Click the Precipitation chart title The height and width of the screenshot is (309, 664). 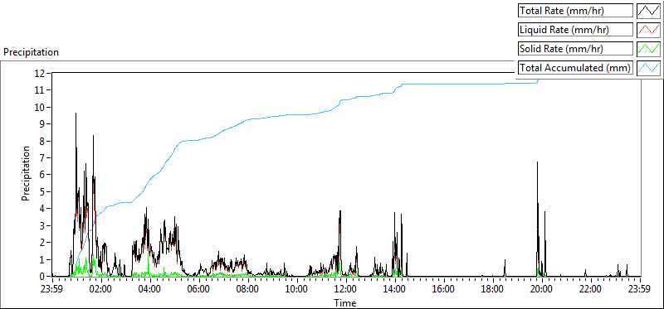(31, 52)
